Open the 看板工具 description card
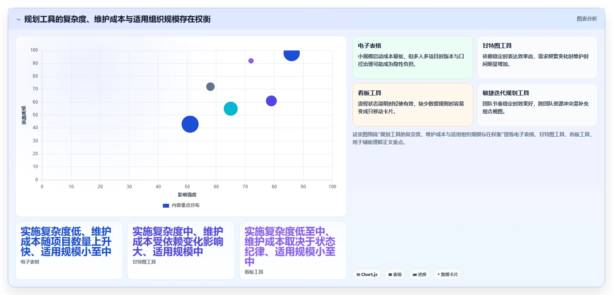Image resolution: width=613 pixels, height=295 pixels. 413,105
